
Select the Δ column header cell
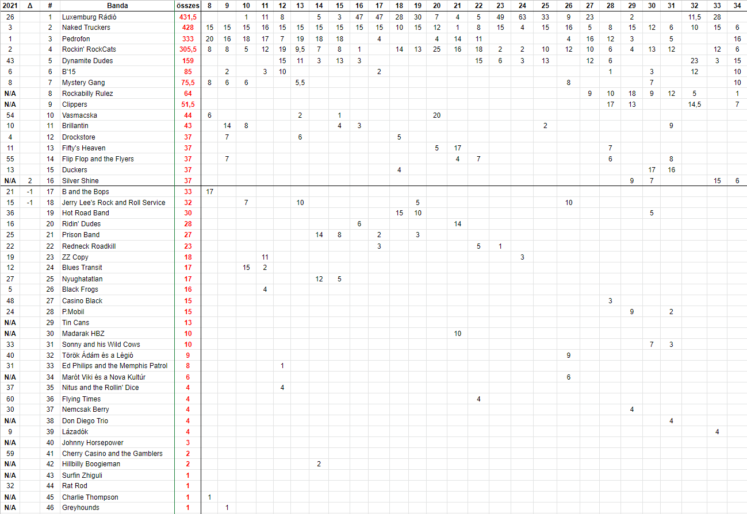(30, 5)
